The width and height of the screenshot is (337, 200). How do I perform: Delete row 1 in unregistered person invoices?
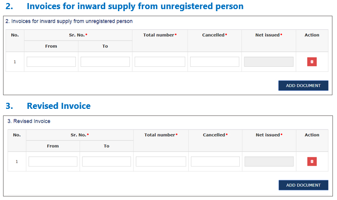click(312, 62)
